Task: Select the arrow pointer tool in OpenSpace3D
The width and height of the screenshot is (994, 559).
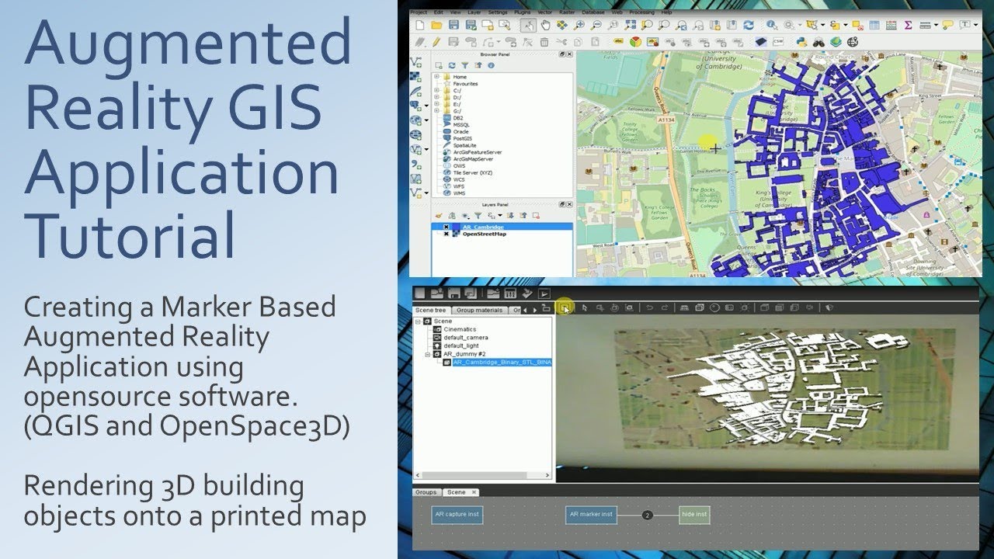Action: click(585, 307)
